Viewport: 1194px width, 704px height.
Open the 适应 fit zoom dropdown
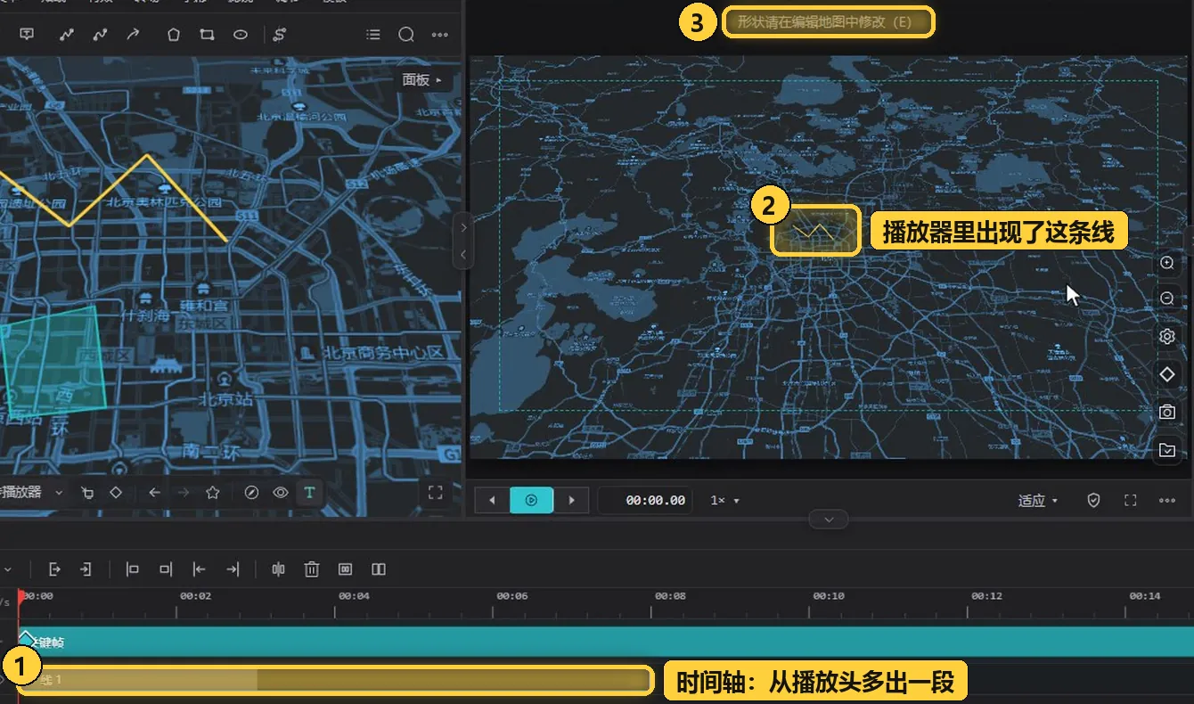pyautogui.click(x=1038, y=501)
